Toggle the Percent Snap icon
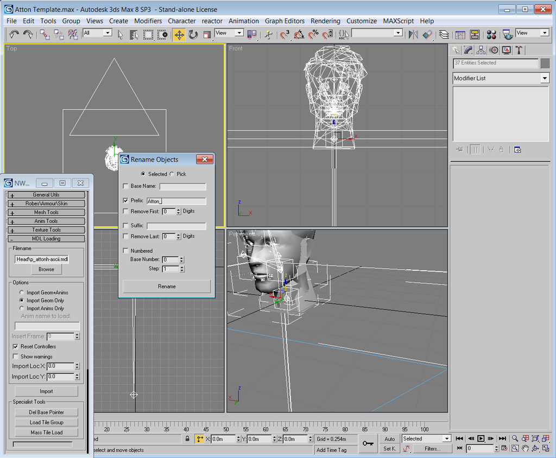This screenshot has width=556, height=458. coord(313,34)
